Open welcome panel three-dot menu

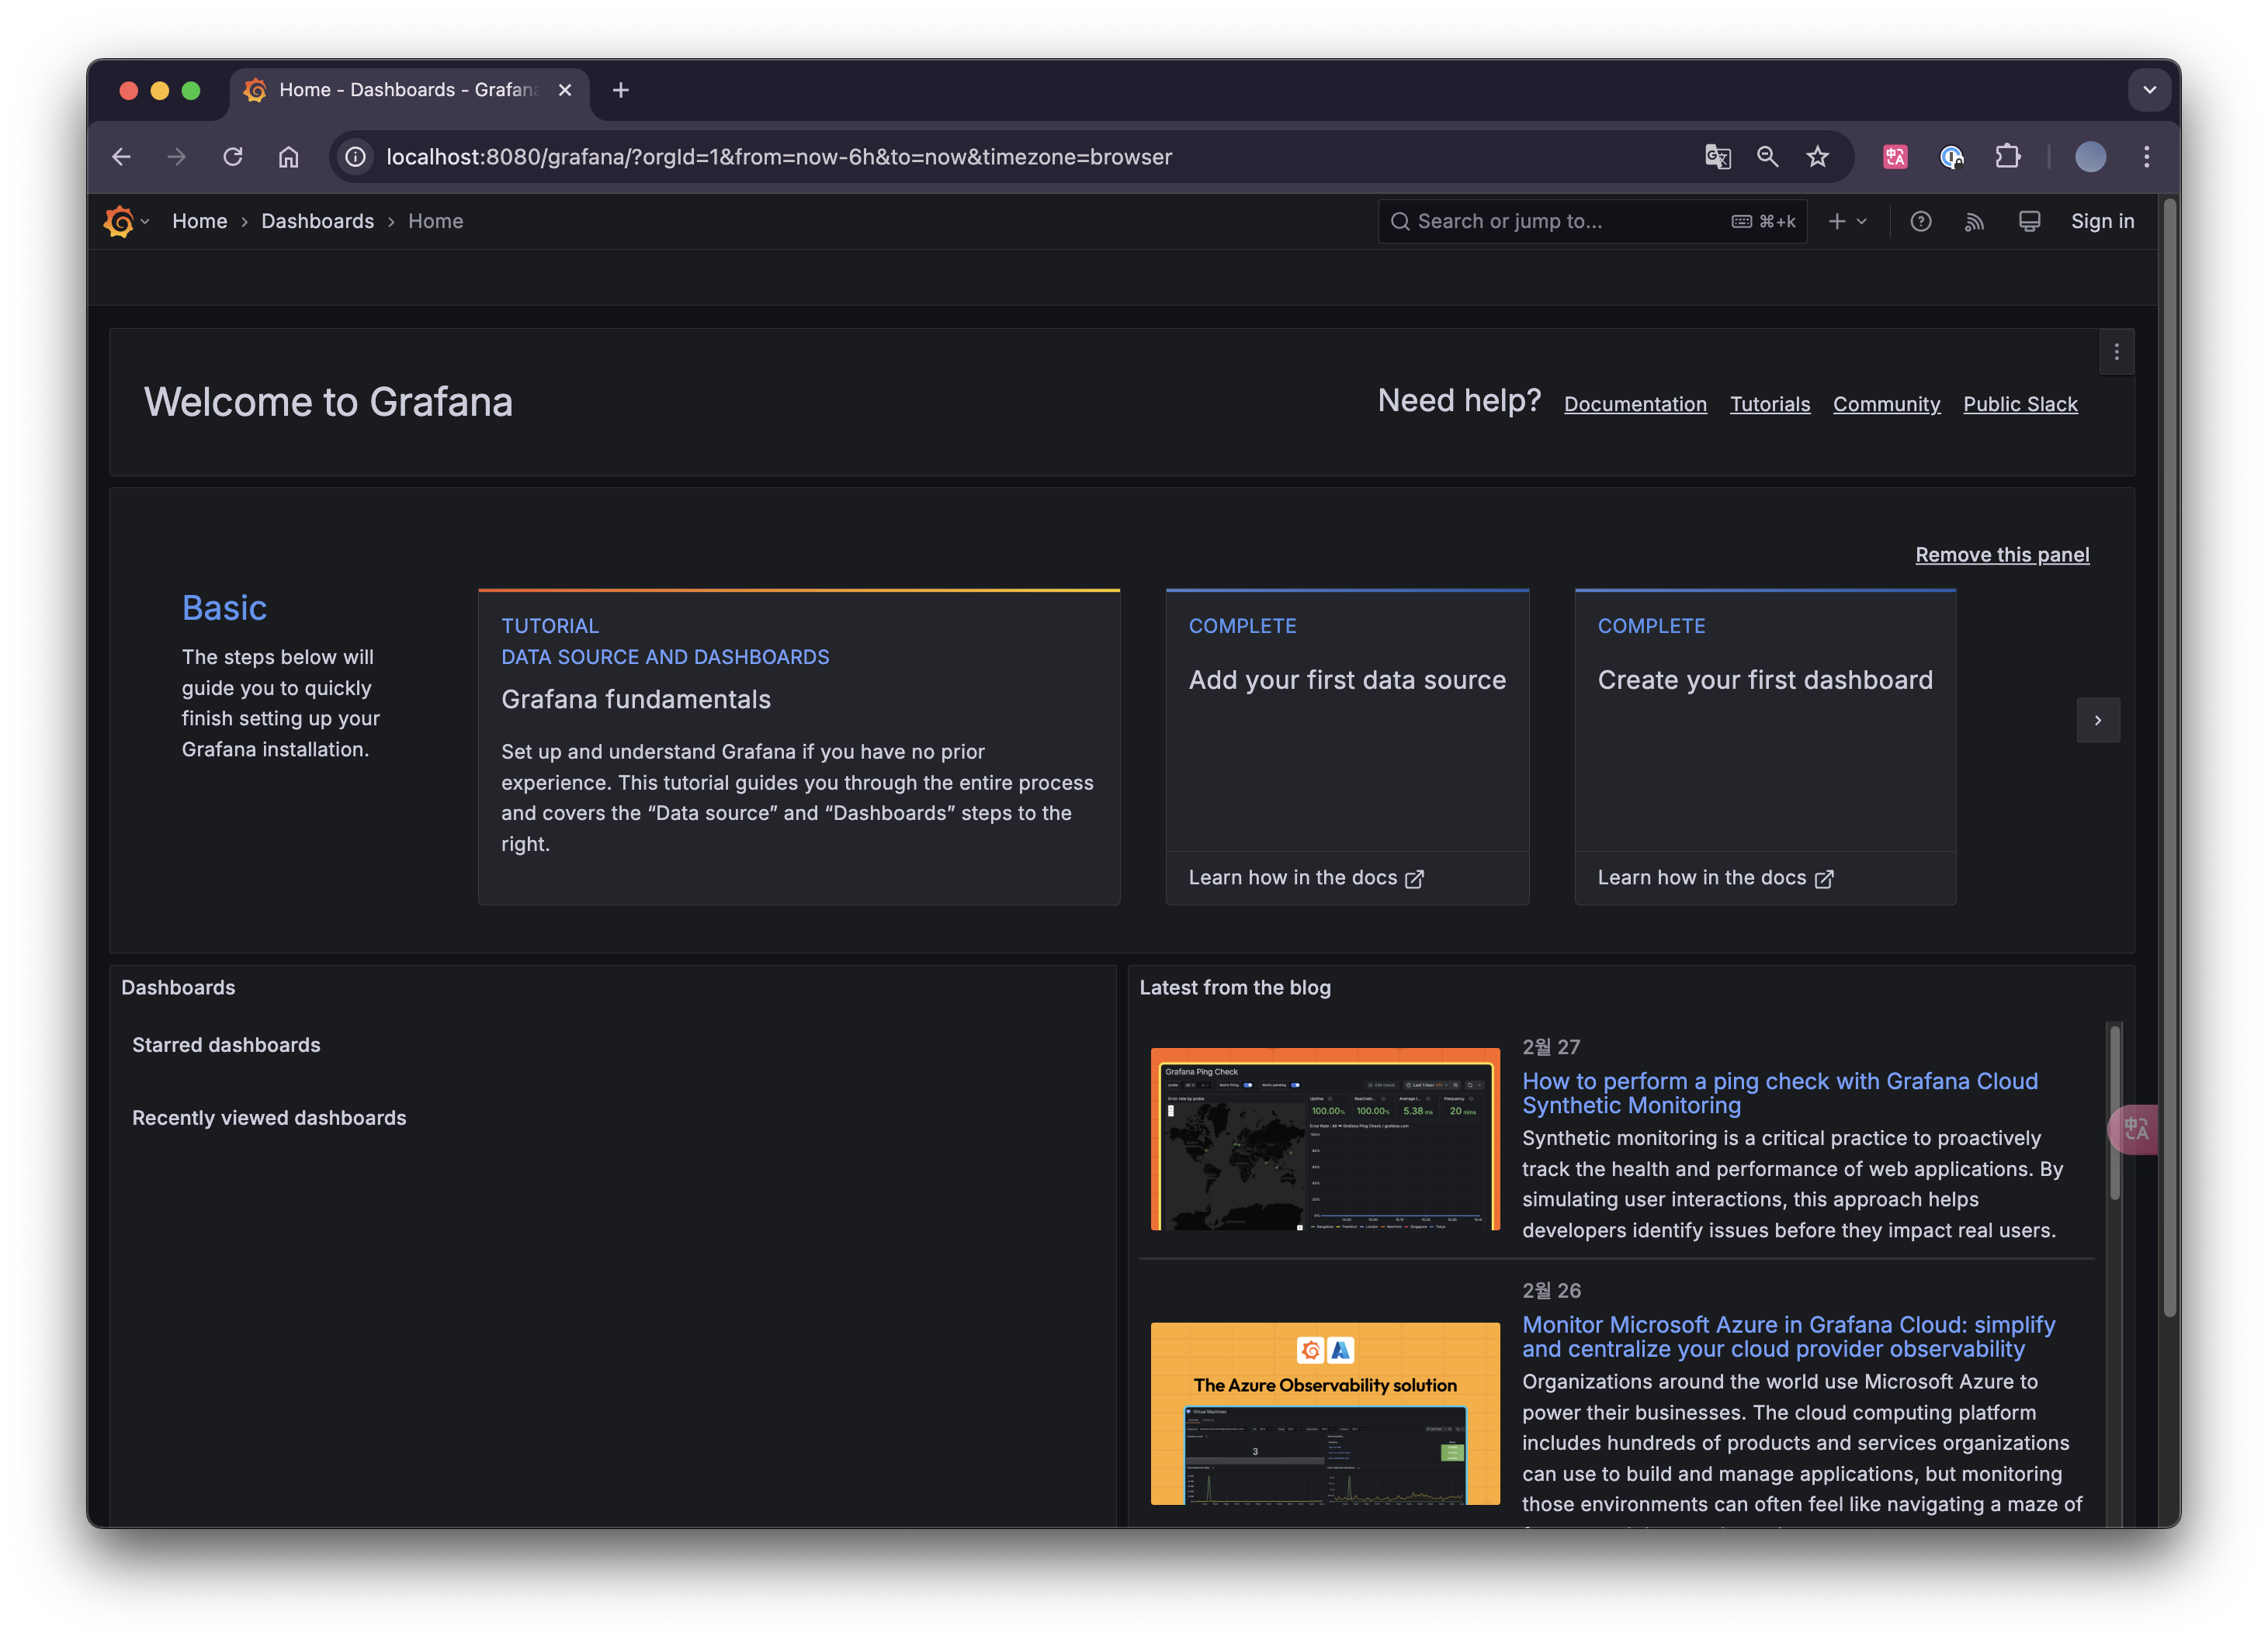point(2116,351)
